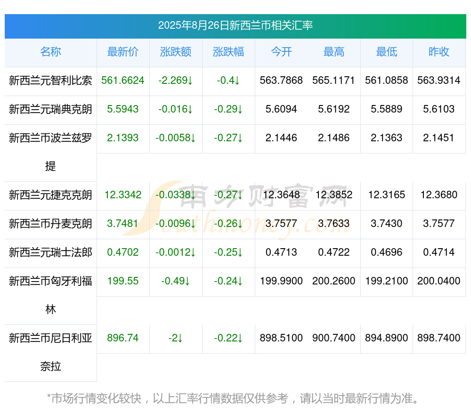
Task: Click latest price 896.74
Action: tap(123, 338)
